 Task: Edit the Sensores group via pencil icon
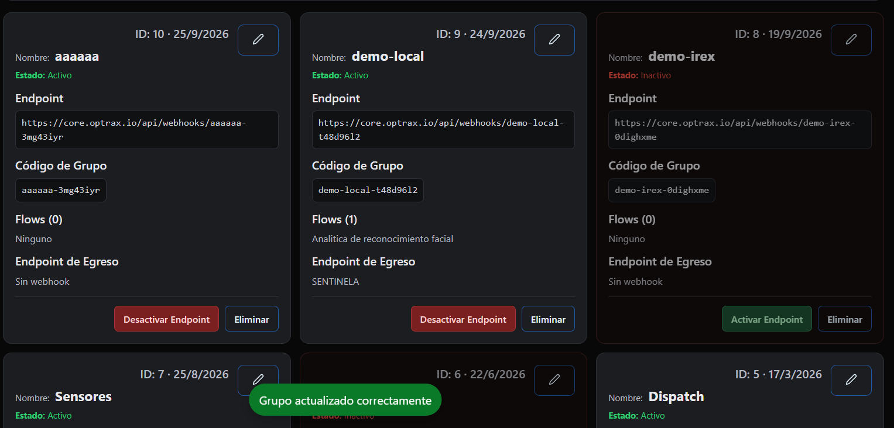(258, 380)
